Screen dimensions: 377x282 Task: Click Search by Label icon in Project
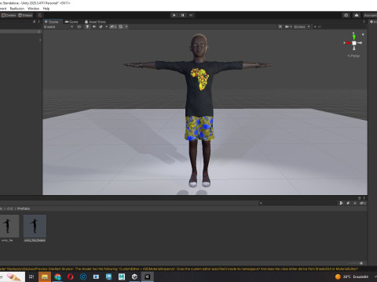348,203
